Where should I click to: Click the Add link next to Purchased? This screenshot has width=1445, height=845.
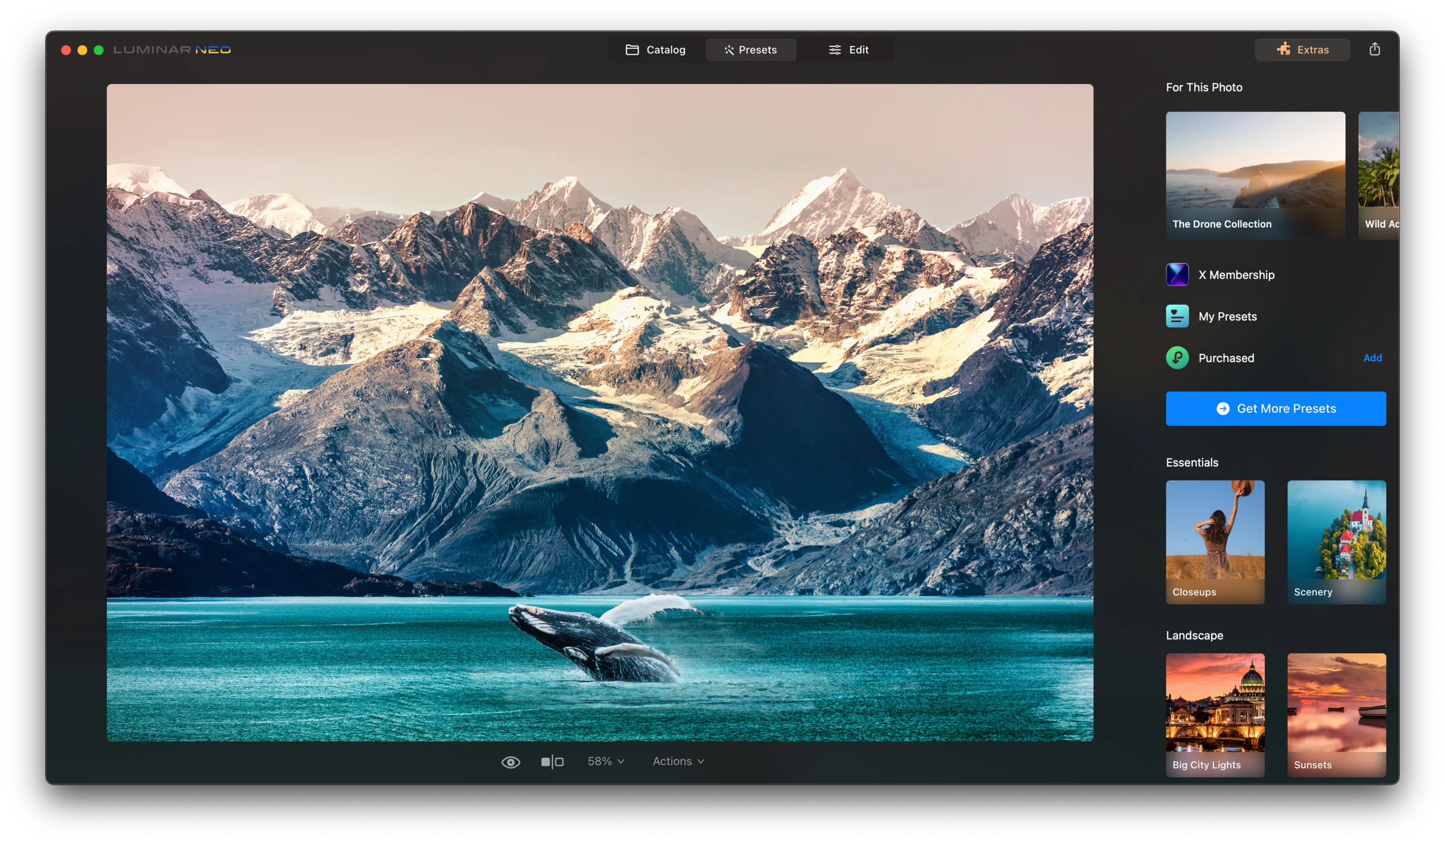[1372, 358]
